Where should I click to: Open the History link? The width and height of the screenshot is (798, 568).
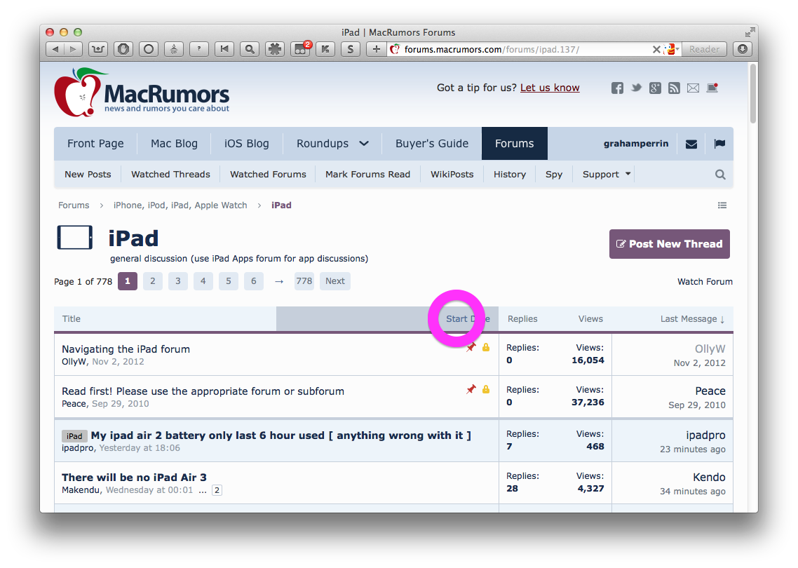pyautogui.click(x=509, y=174)
